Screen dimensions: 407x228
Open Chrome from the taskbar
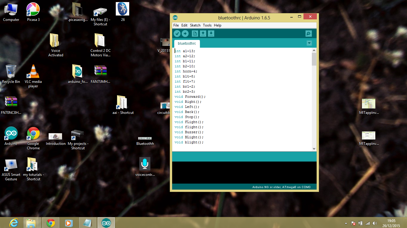(x=50, y=223)
